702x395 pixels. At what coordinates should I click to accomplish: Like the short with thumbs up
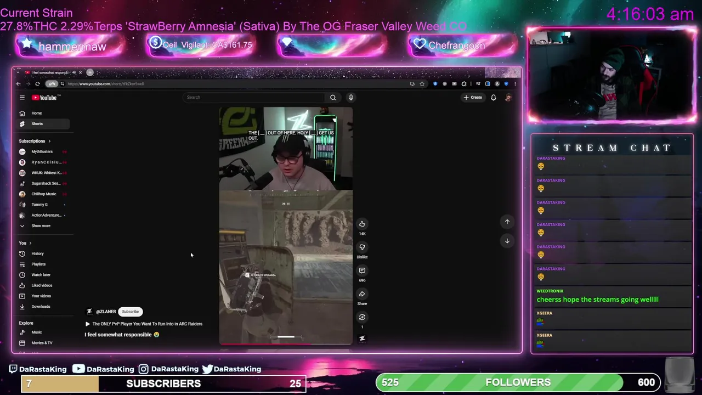point(362,224)
